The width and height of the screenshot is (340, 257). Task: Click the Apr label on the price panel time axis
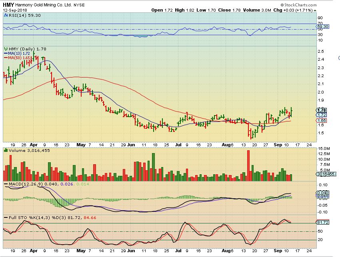[34, 145]
